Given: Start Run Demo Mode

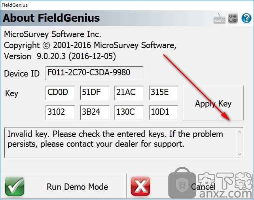Looking at the screenshot, I should click(x=63, y=186).
